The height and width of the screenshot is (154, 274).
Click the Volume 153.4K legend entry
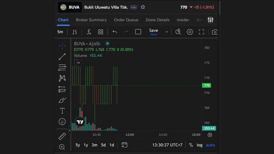[x=88, y=56]
